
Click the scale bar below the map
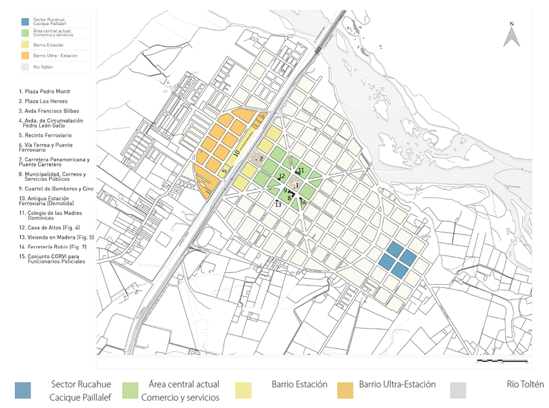502,361
